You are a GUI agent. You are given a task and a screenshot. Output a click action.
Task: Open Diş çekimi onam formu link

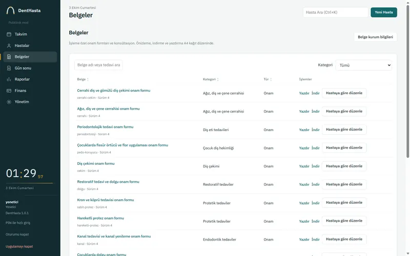pyautogui.click(x=96, y=163)
